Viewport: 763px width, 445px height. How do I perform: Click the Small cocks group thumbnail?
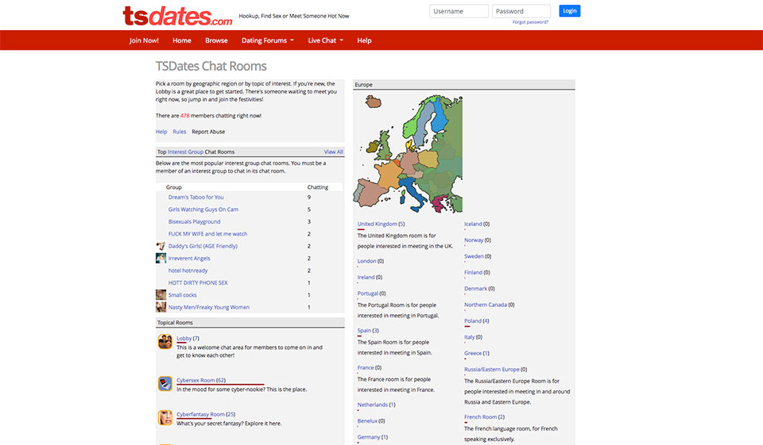161,295
